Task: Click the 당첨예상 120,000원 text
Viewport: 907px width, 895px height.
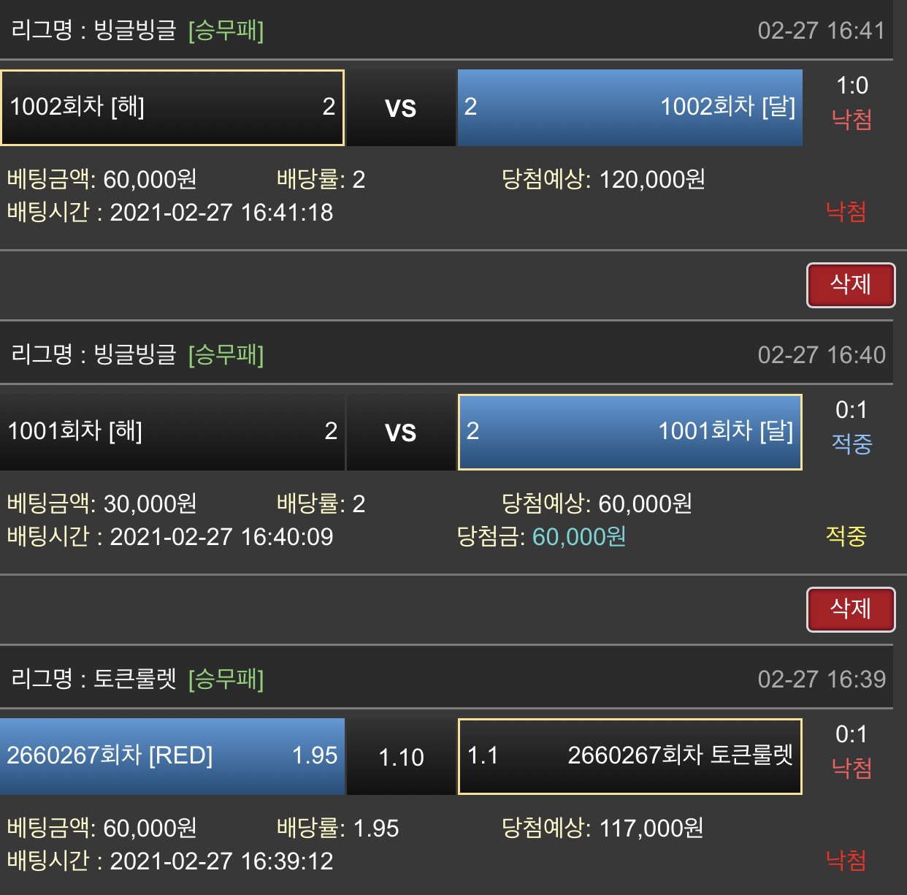Action: click(603, 180)
